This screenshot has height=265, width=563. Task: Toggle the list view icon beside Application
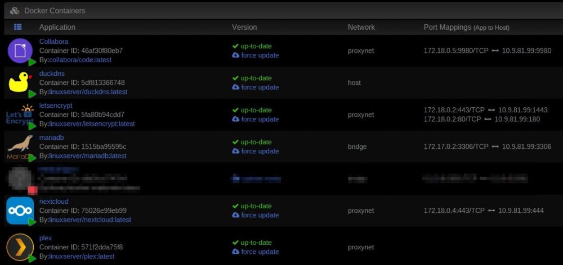coord(17,27)
